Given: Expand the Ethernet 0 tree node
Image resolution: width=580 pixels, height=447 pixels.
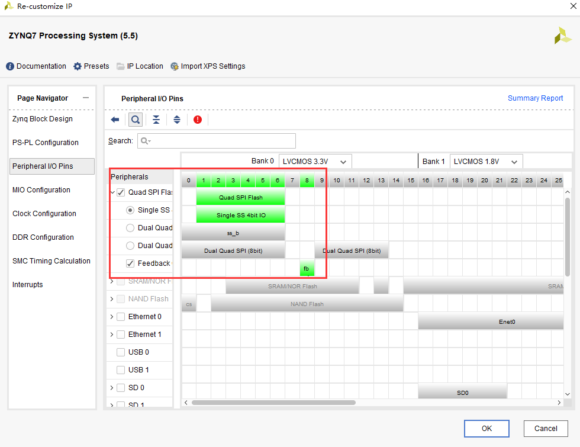Looking at the screenshot, I should tap(112, 317).
